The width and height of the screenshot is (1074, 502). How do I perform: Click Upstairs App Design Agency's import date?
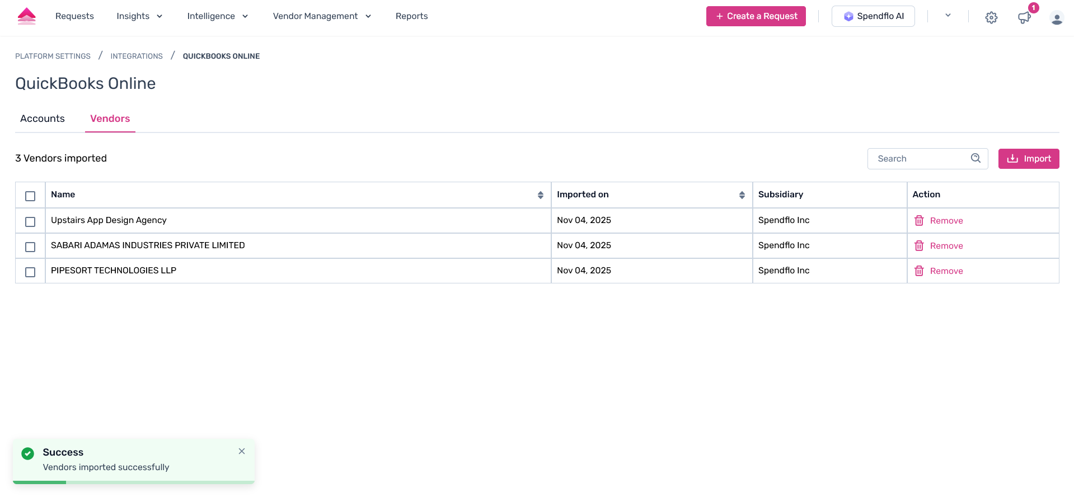pos(584,220)
